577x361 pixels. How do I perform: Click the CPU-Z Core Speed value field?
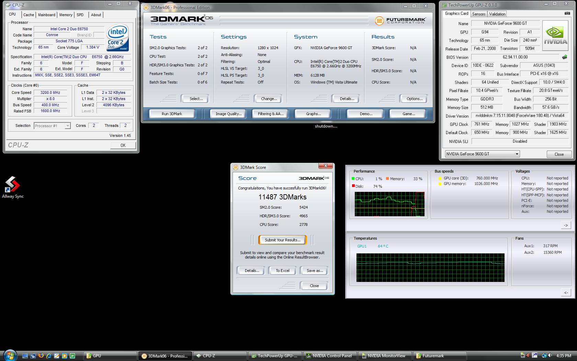(50, 92)
